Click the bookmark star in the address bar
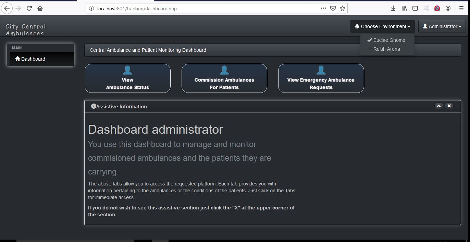The height and width of the screenshot is (242, 470). 342,8
